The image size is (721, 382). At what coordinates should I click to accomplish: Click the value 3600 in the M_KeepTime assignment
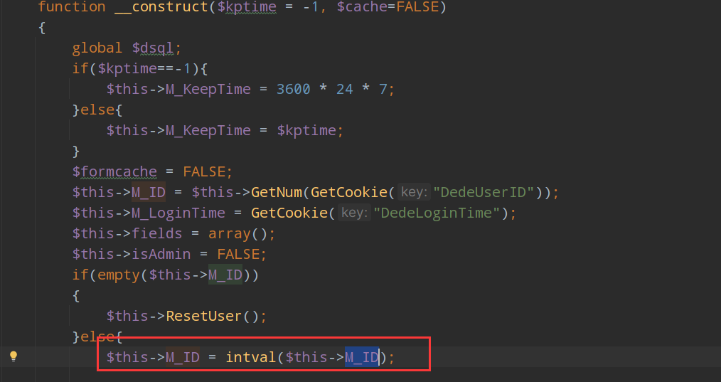(294, 89)
